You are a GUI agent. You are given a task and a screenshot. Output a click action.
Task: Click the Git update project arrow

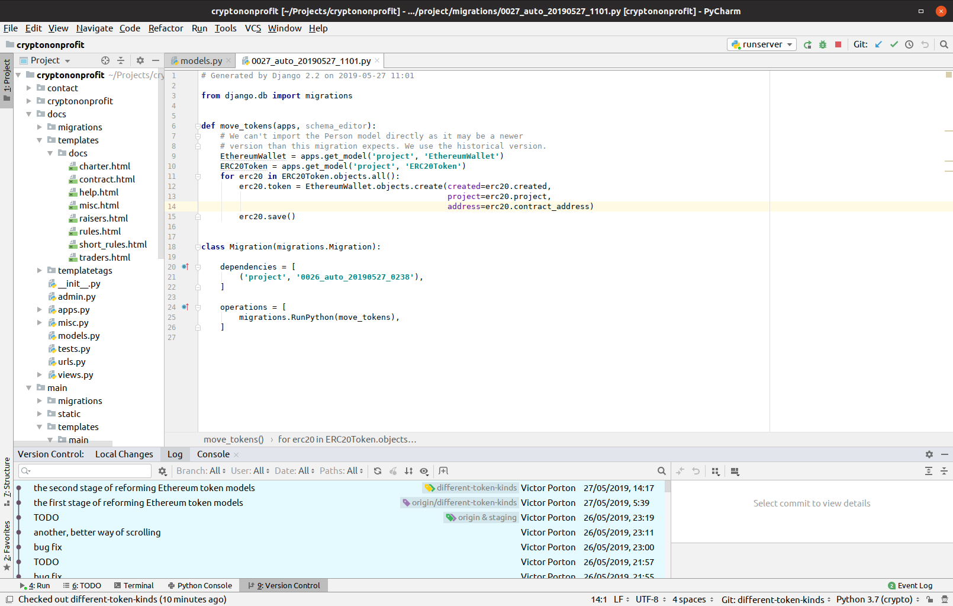(878, 44)
